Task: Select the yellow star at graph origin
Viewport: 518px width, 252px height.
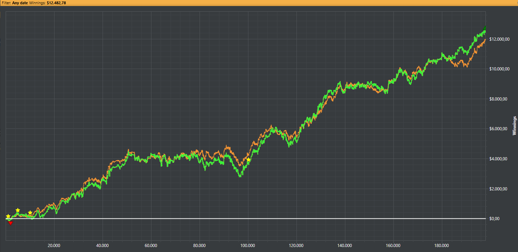Action: coord(8,216)
